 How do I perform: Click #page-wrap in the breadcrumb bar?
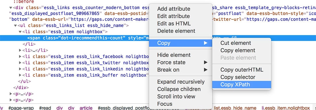pyautogui.click(x=21, y=108)
